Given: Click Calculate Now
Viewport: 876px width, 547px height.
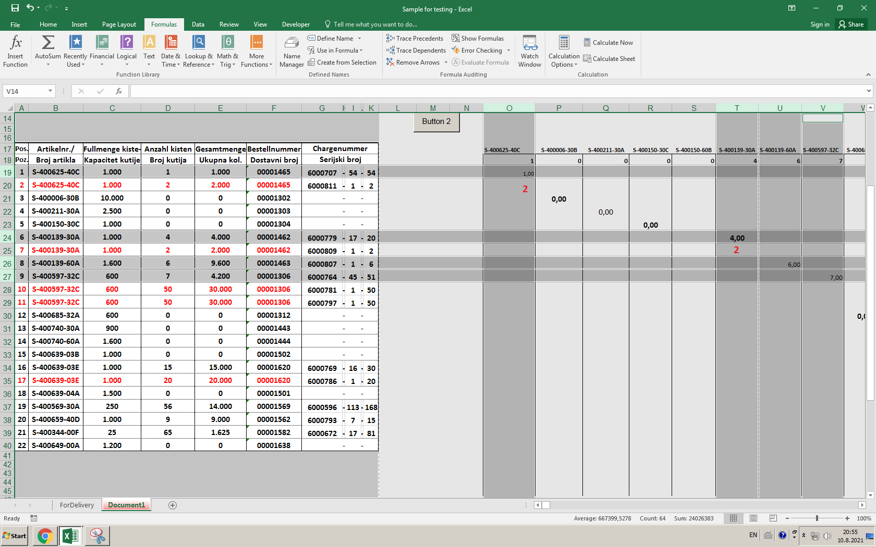Looking at the screenshot, I should (x=608, y=43).
